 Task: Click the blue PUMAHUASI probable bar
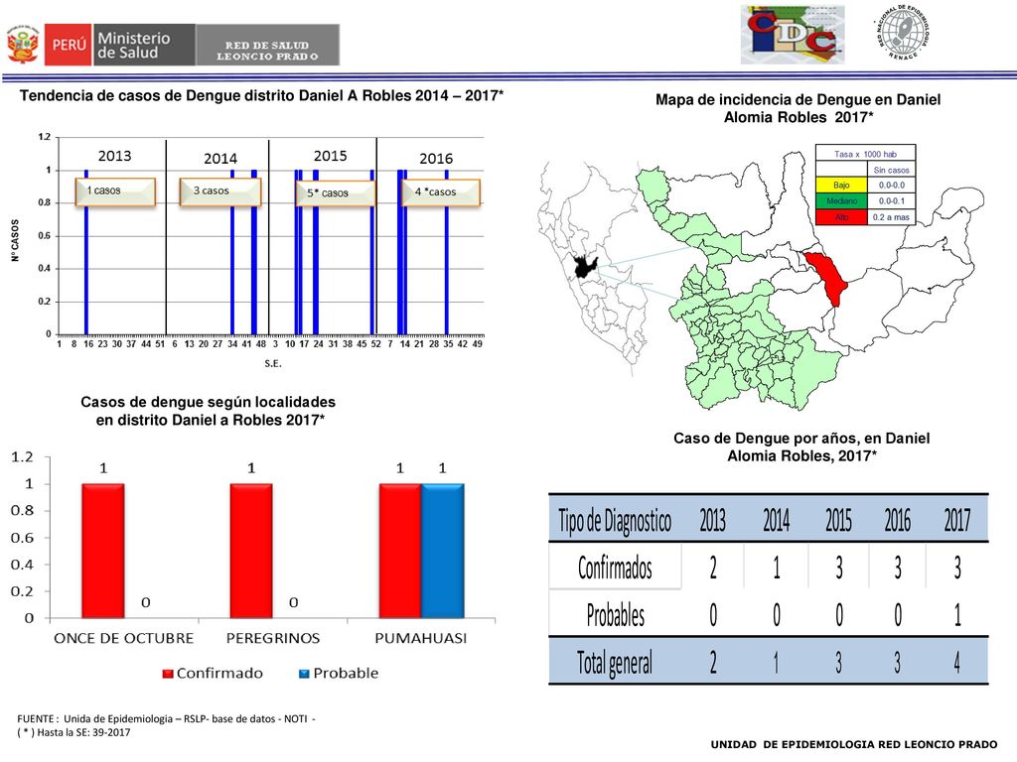(443, 551)
